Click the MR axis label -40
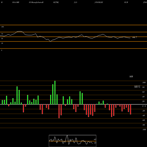Viewport: 147px width, 147px height. click(143, 116)
